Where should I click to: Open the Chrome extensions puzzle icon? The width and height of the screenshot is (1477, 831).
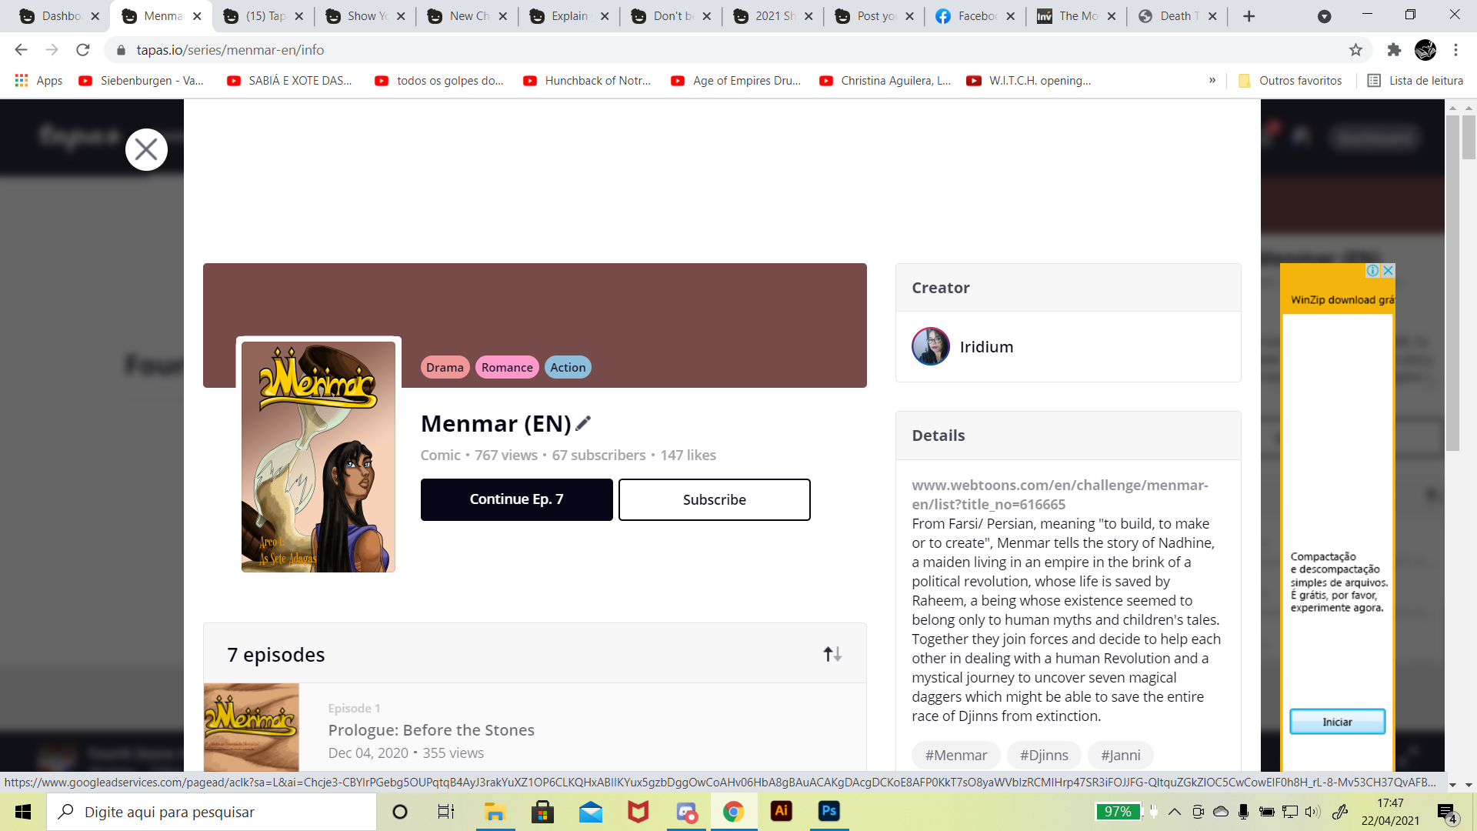point(1394,50)
